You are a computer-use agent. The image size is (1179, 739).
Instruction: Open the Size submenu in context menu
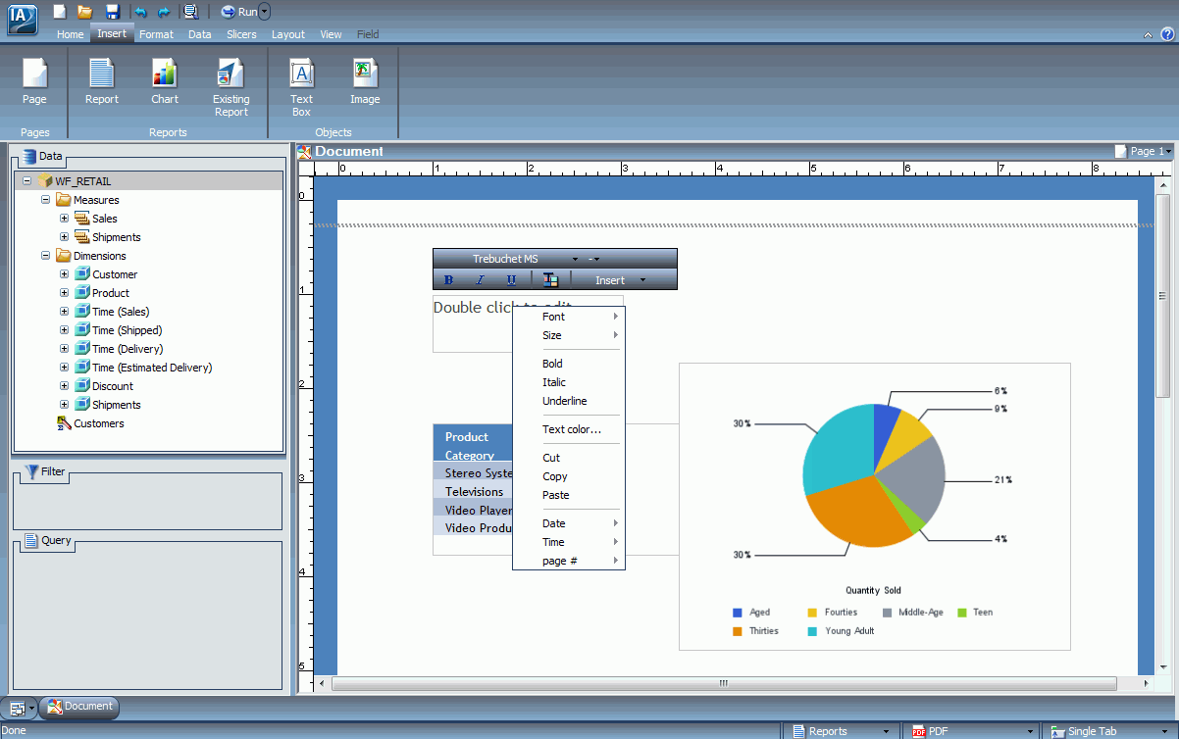[569, 335]
